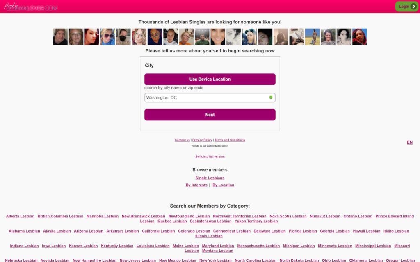
Task: Click the Login button arrow icon
Action: 413,7
